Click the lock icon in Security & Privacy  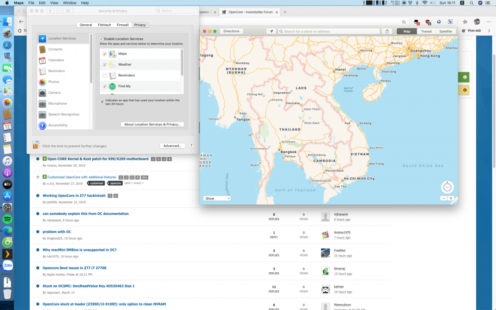(36, 145)
